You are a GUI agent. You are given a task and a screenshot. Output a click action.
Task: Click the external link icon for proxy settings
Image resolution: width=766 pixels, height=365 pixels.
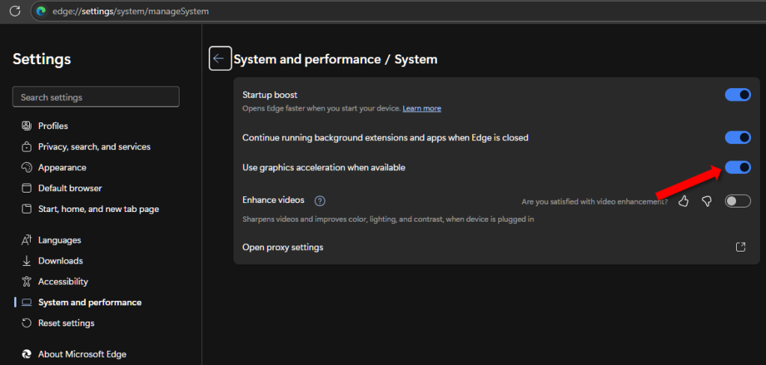coord(740,247)
